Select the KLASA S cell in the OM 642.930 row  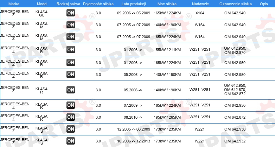[x=41, y=129]
